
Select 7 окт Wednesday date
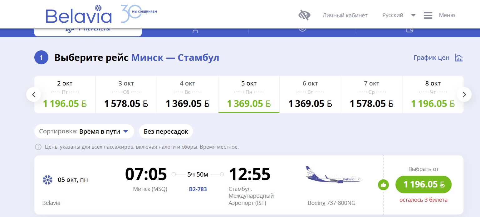(371, 95)
